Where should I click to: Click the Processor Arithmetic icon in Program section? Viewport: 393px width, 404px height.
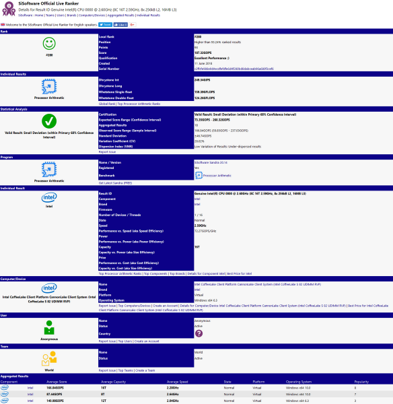click(x=49, y=170)
